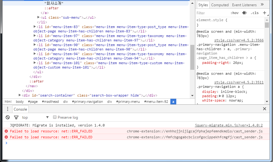The width and height of the screenshot is (273, 162).
Task: Click the element.style rule header
Action: click(x=212, y=20)
